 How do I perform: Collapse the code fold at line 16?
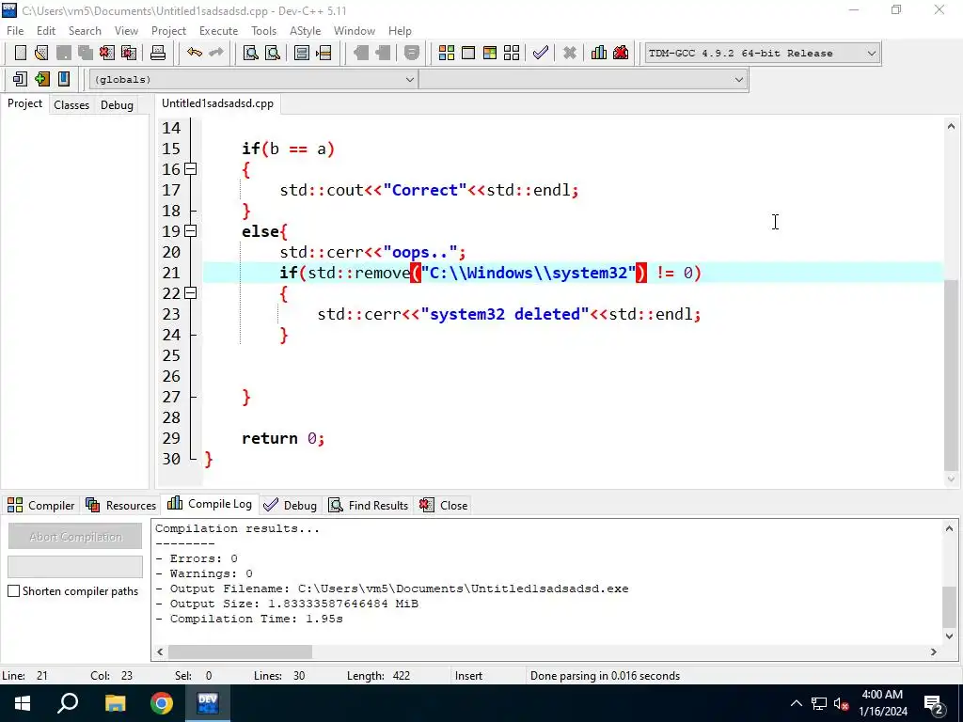191,169
